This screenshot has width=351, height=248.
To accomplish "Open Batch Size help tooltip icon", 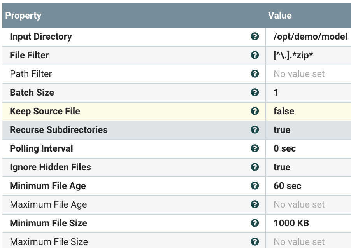I will (255, 93).
